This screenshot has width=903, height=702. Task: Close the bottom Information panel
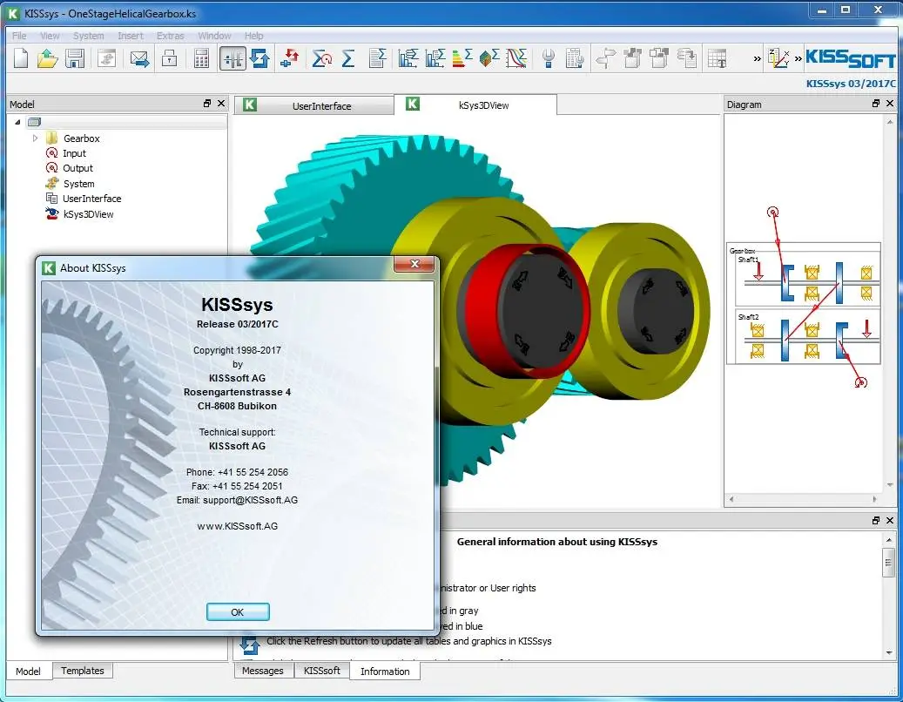890,521
